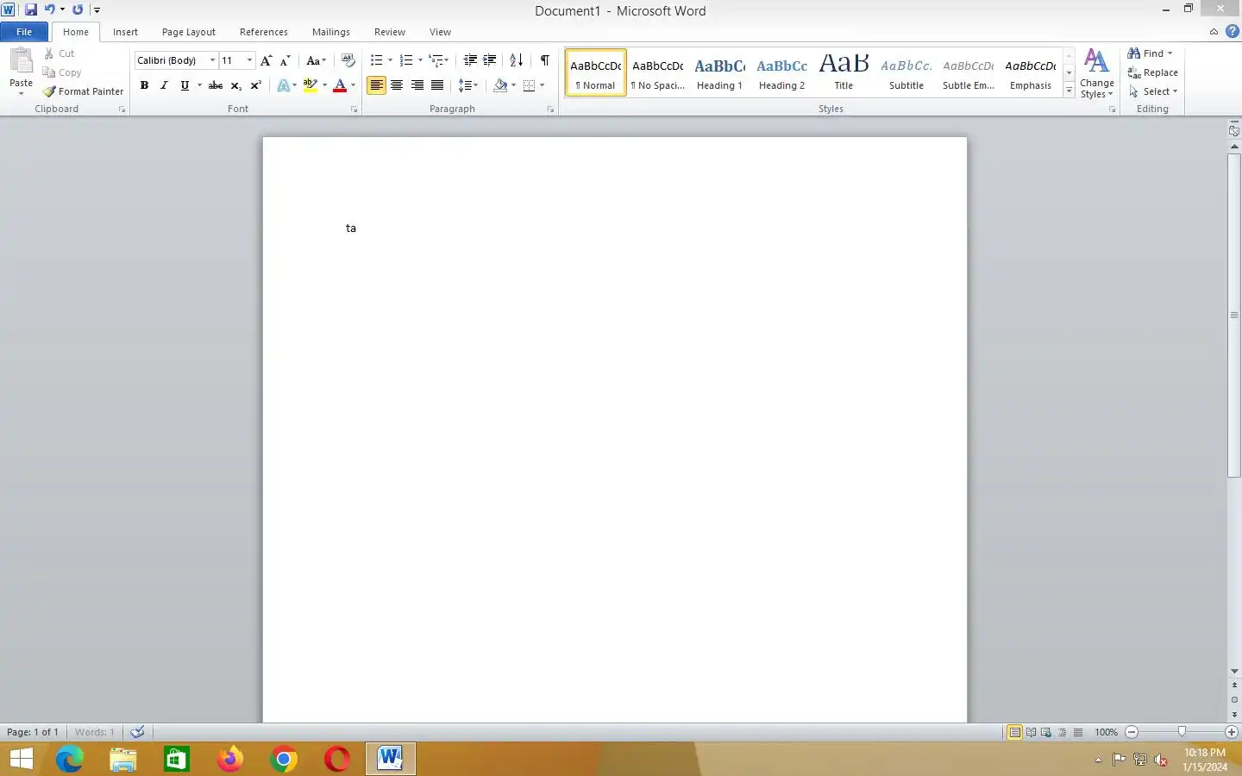
Task: Increase paragraph indent
Action: pos(490,60)
